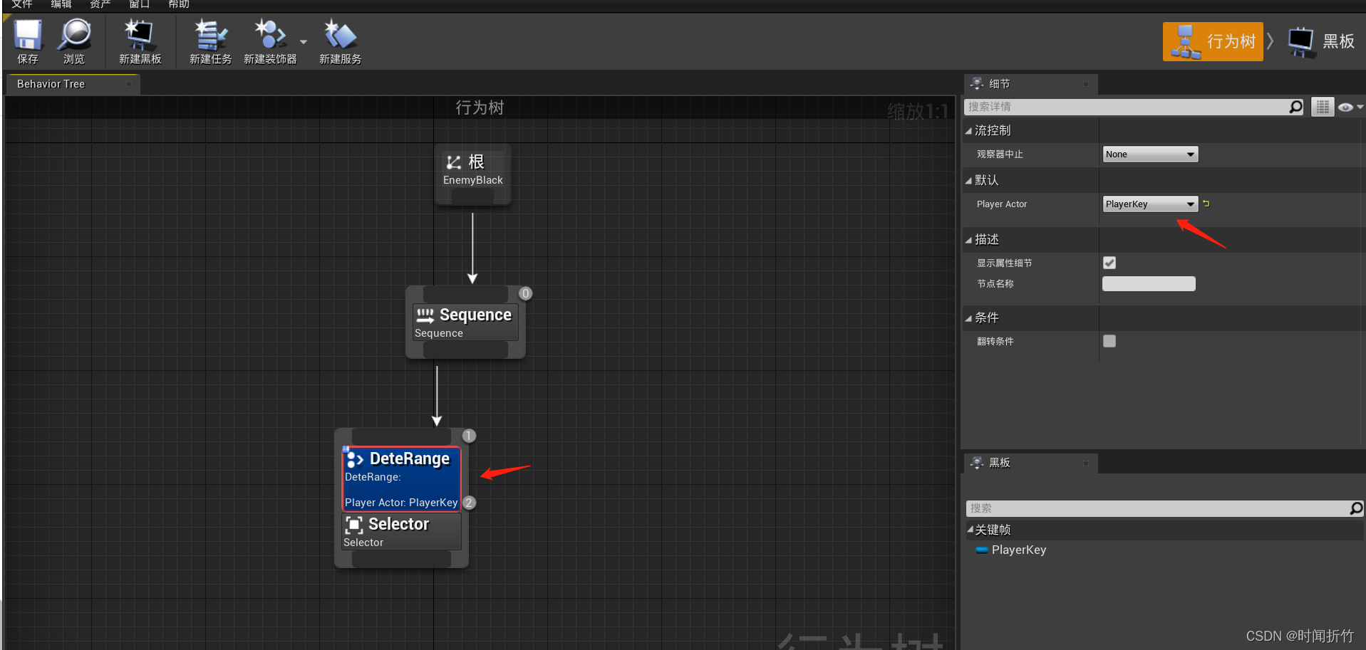Select the PlayerKey blackboard entry
1366x650 pixels.
(1018, 550)
